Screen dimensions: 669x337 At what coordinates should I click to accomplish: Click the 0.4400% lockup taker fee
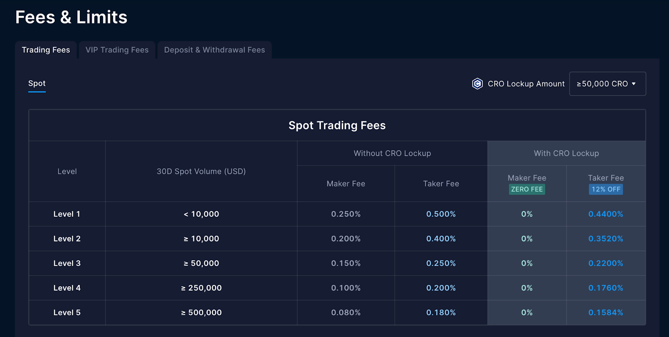pos(606,214)
